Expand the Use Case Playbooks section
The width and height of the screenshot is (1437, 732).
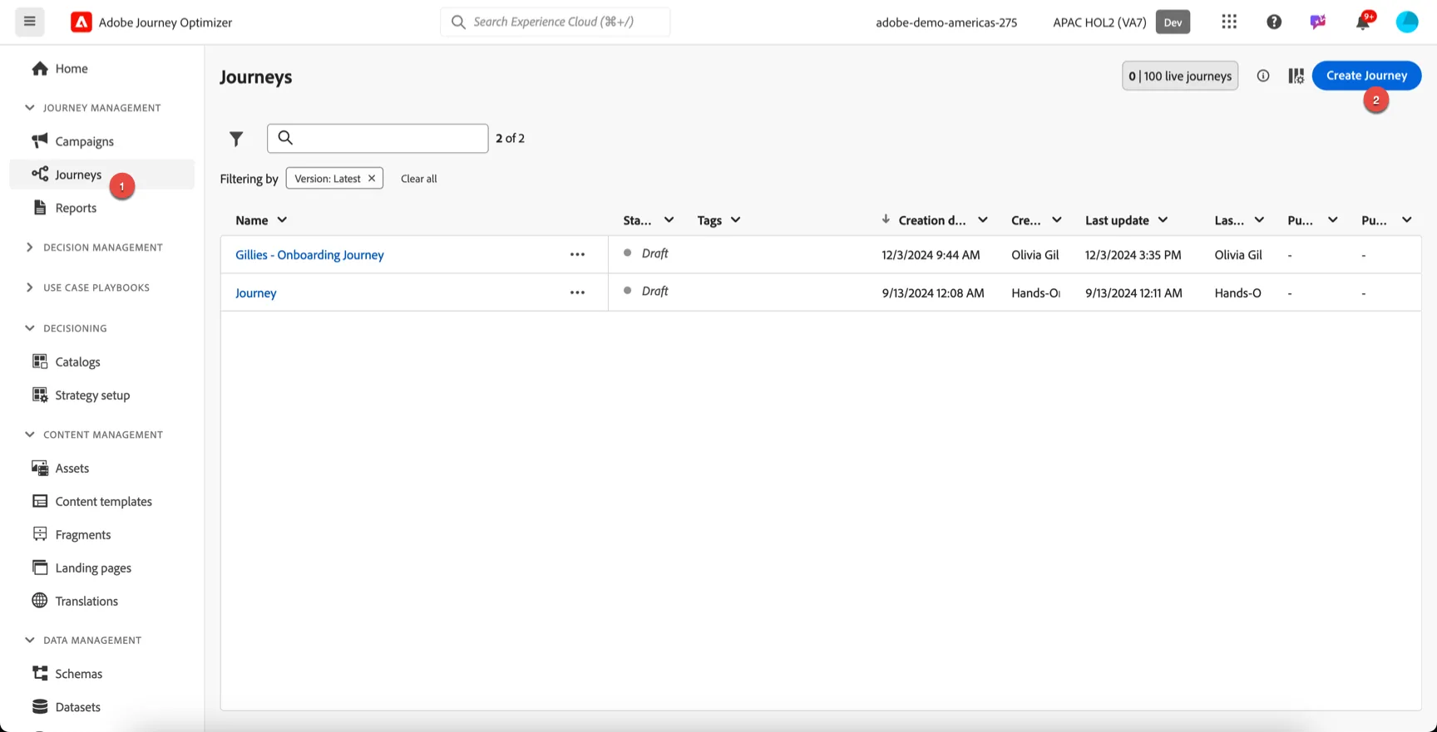(30, 287)
